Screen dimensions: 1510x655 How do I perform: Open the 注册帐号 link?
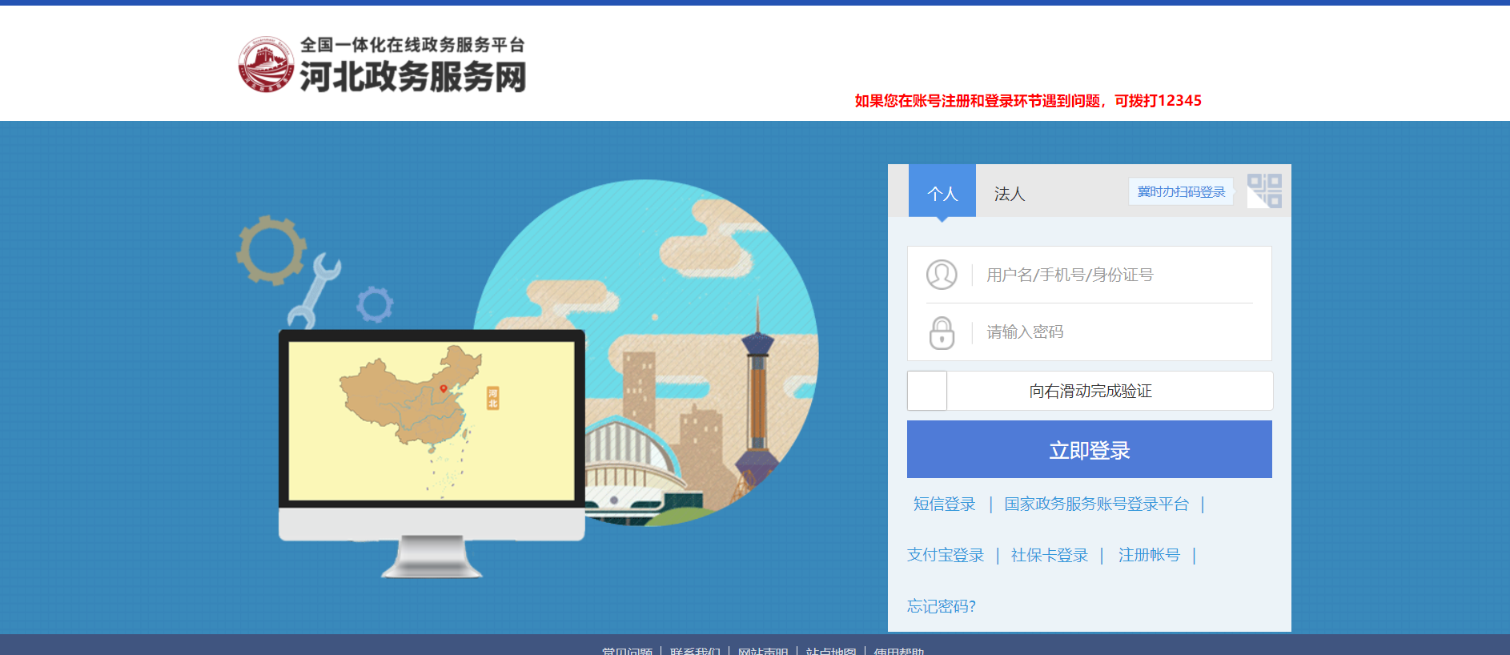(x=1149, y=555)
